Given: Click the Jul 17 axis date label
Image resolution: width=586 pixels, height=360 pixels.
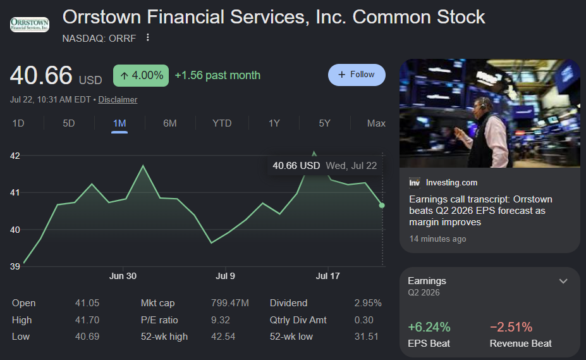Looking at the screenshot, I should coord(327,276).
